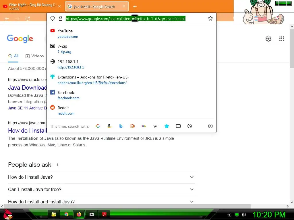Choose the Reddit suggestion
Viewport: 294px width, 220px height.
[131, 111]
